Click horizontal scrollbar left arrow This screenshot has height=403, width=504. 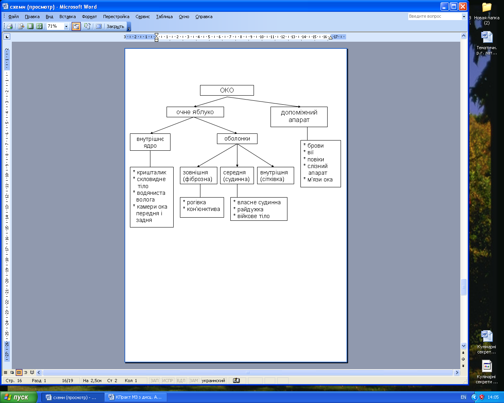tap(39, 372)
